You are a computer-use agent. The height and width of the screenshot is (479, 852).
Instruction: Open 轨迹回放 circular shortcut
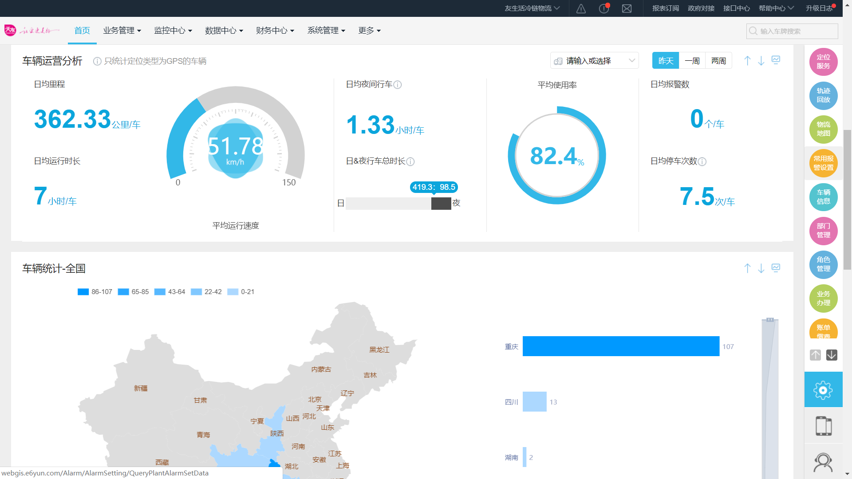pyautogui.click(x=823, y=95)
